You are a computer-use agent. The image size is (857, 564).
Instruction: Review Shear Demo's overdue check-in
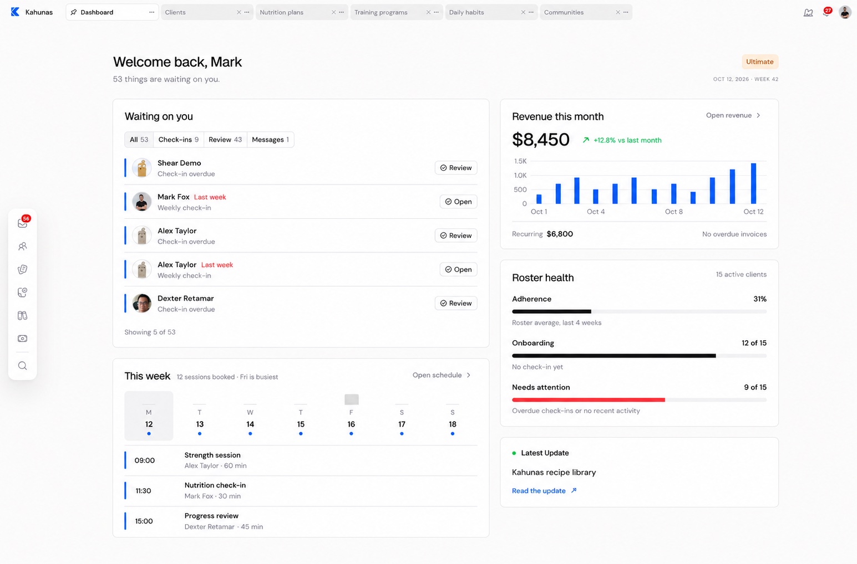point(456,168)
